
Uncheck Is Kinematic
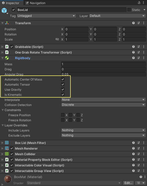coord(63,95)
